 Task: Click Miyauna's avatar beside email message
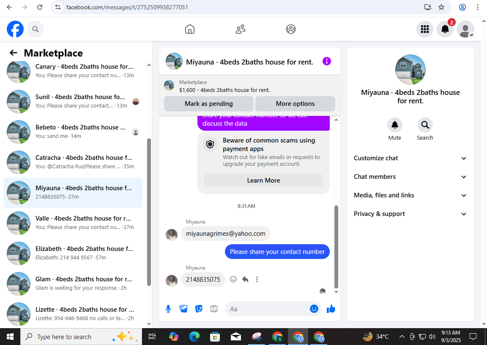pos(172,234)
